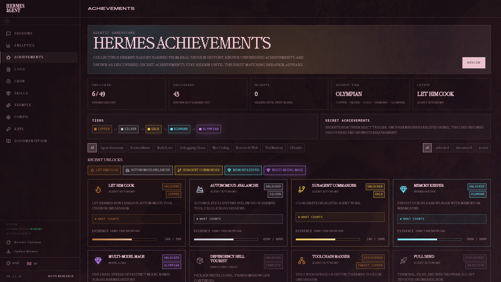Image resolution: width=501 pixels, height=282 pixels.
Task: Open the Config gear icon
Action: click(x=8, y=117)
